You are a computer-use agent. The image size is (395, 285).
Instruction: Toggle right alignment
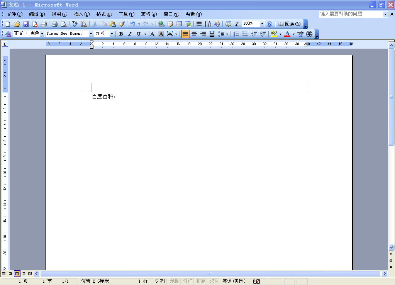(x=203, y=34)
